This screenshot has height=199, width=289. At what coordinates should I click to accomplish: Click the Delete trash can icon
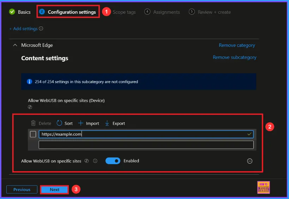pyautogui.click(x=33, y=123)
